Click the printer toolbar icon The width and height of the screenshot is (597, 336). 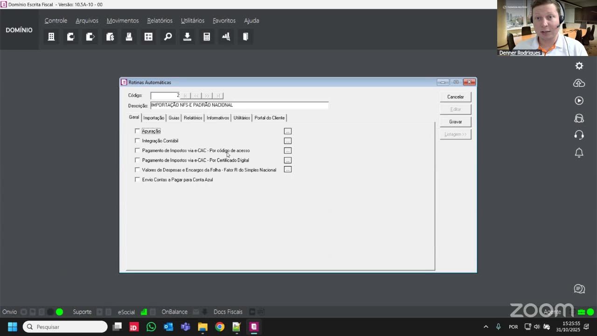pos(129,36)
